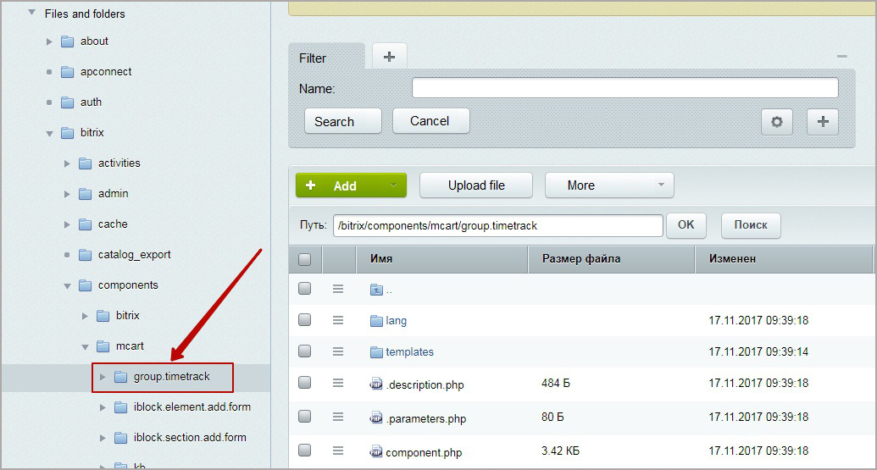Screen dimensions: 877x470
Task: Open the Add button dropdown arrow
Action: click(x=394, y=185)
